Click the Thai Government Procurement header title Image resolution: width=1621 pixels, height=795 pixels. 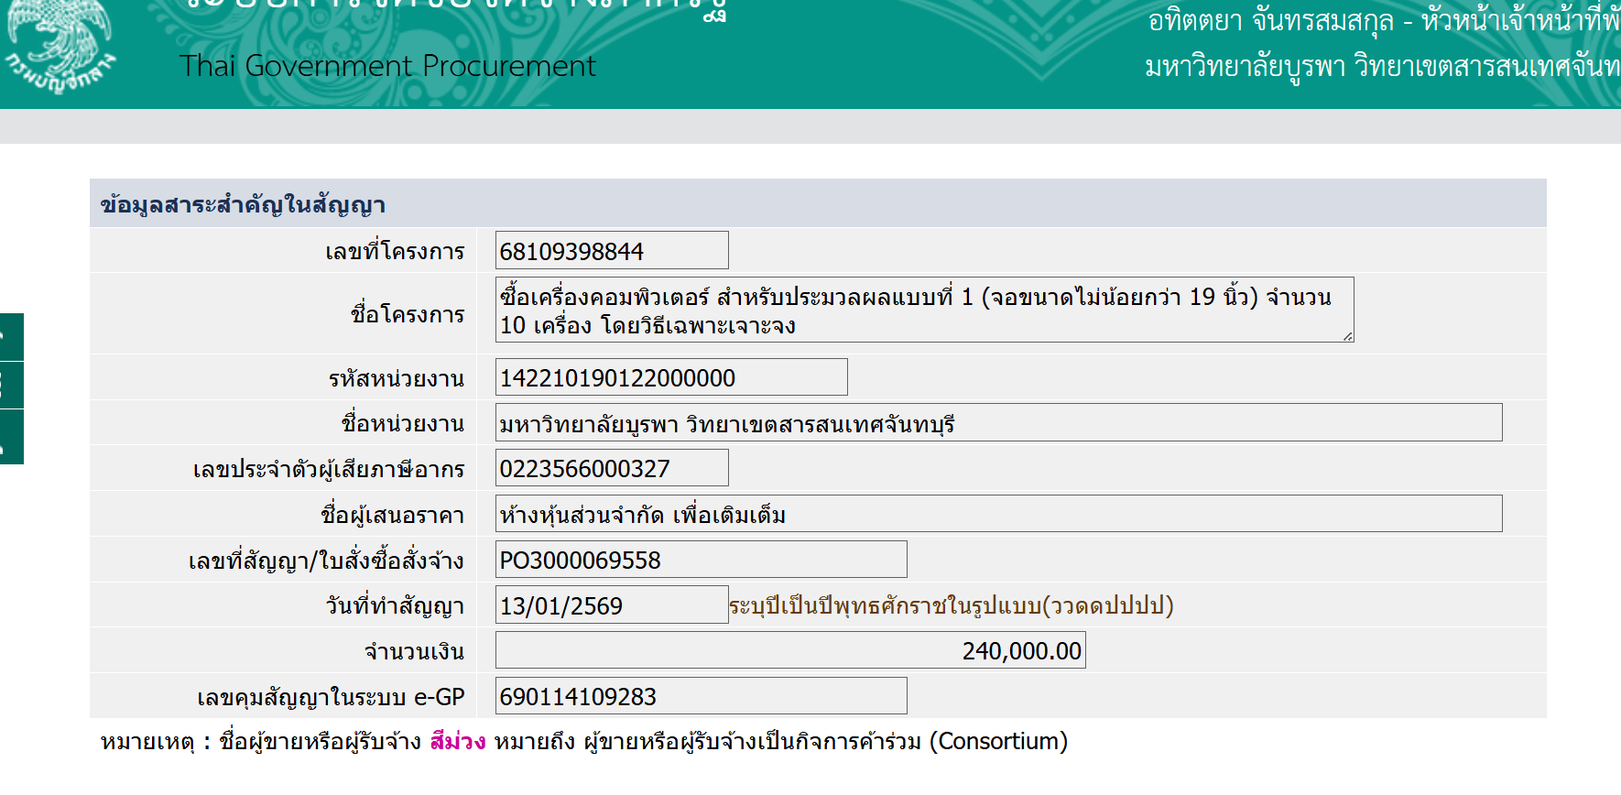pyautogui.click(x=387, y=66)
